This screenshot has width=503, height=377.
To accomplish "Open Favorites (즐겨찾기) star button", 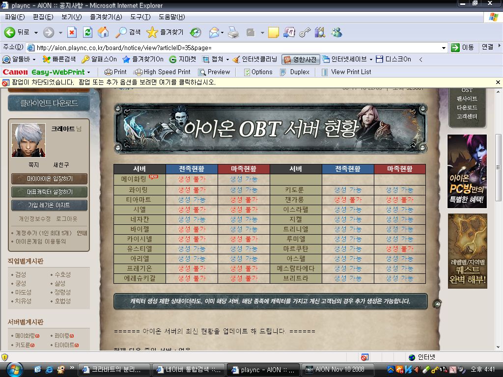I will coord(165,32).
